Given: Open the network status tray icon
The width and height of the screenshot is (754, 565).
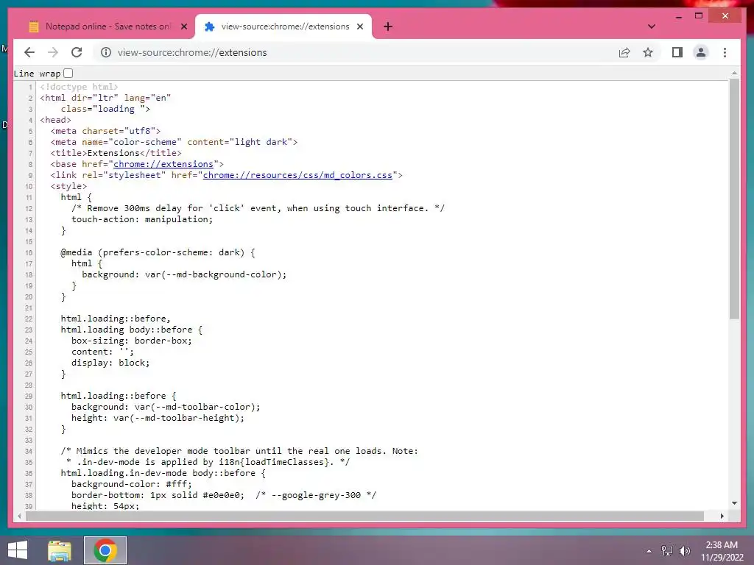Looking at the screenshot, I should click(666, 550).
